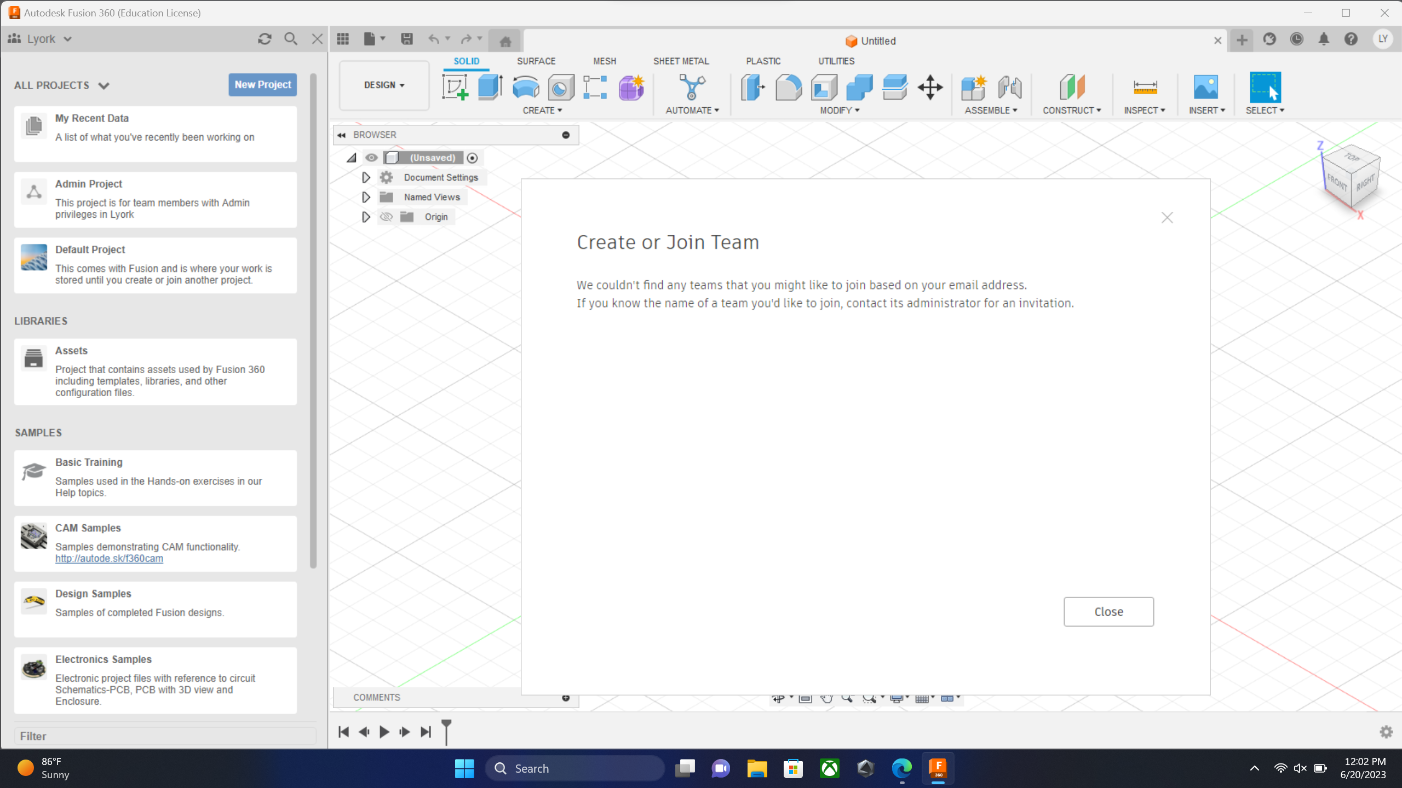
Task: Expand the Origin tree node
Action: (x=366, y=217)
